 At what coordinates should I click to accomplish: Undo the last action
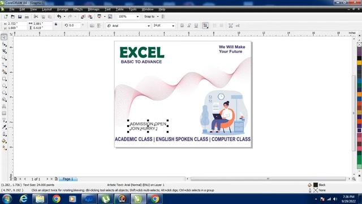tap(59, 16)
